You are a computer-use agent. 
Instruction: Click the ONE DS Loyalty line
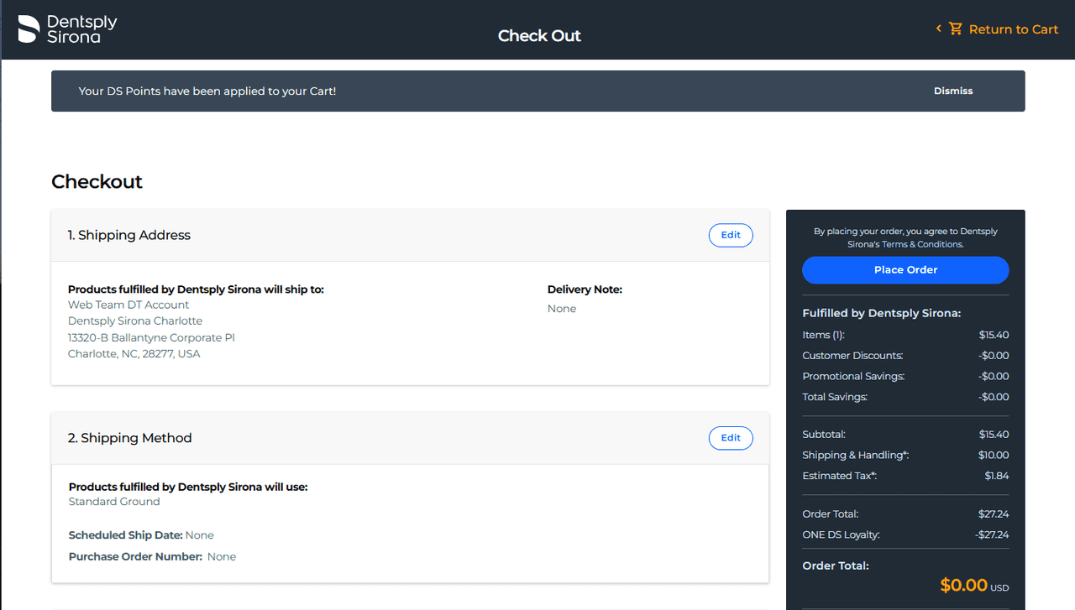pos(841,534)
